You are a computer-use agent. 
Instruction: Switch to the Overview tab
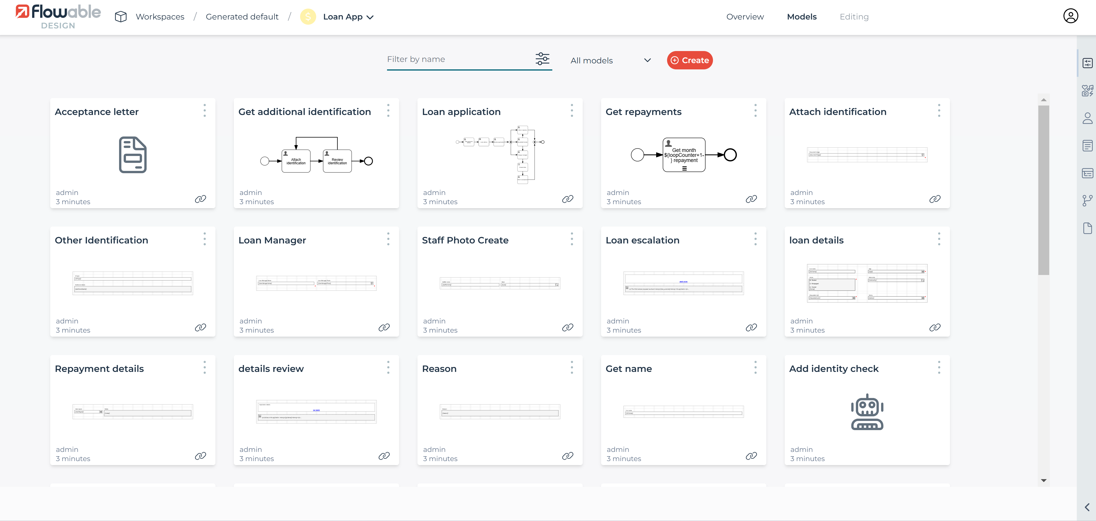click(745, 17)
